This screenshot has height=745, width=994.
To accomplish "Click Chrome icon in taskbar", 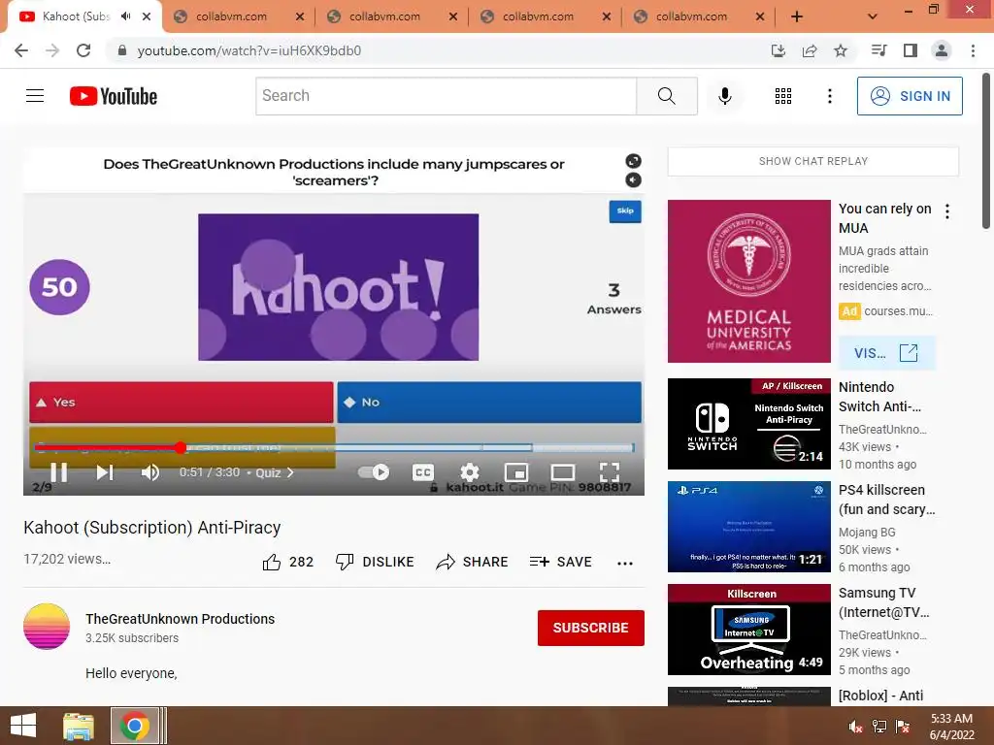I will (134, 726).
